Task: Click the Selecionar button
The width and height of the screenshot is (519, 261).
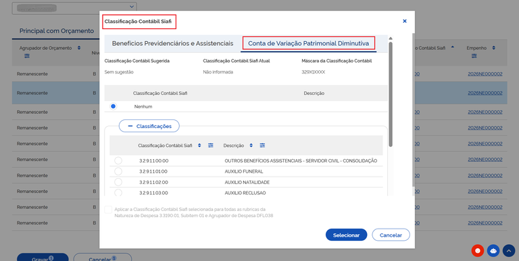Action: pos(346,235)
